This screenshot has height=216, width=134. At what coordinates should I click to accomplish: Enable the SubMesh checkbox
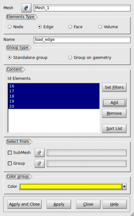pos(10,153)
